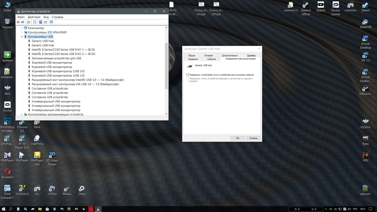Click the Отмена button
This screenshot has height=212, width=377.
[x=253, y=138]
